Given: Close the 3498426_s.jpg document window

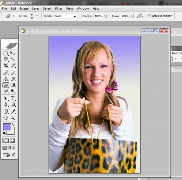Looking at the screenshot, I should coord(164,31).
